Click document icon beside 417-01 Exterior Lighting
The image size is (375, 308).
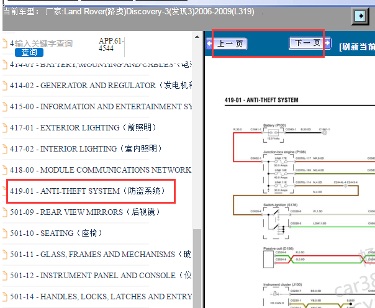[5, 127]
